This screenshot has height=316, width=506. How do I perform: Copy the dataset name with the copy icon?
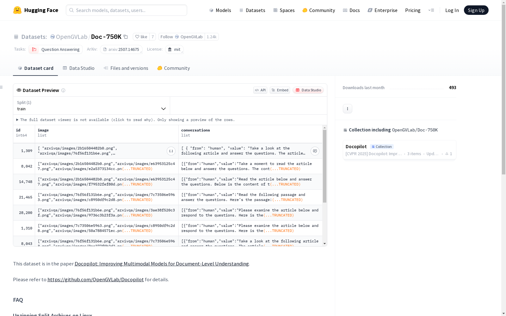pyautogui.click(x=126, y=37)
